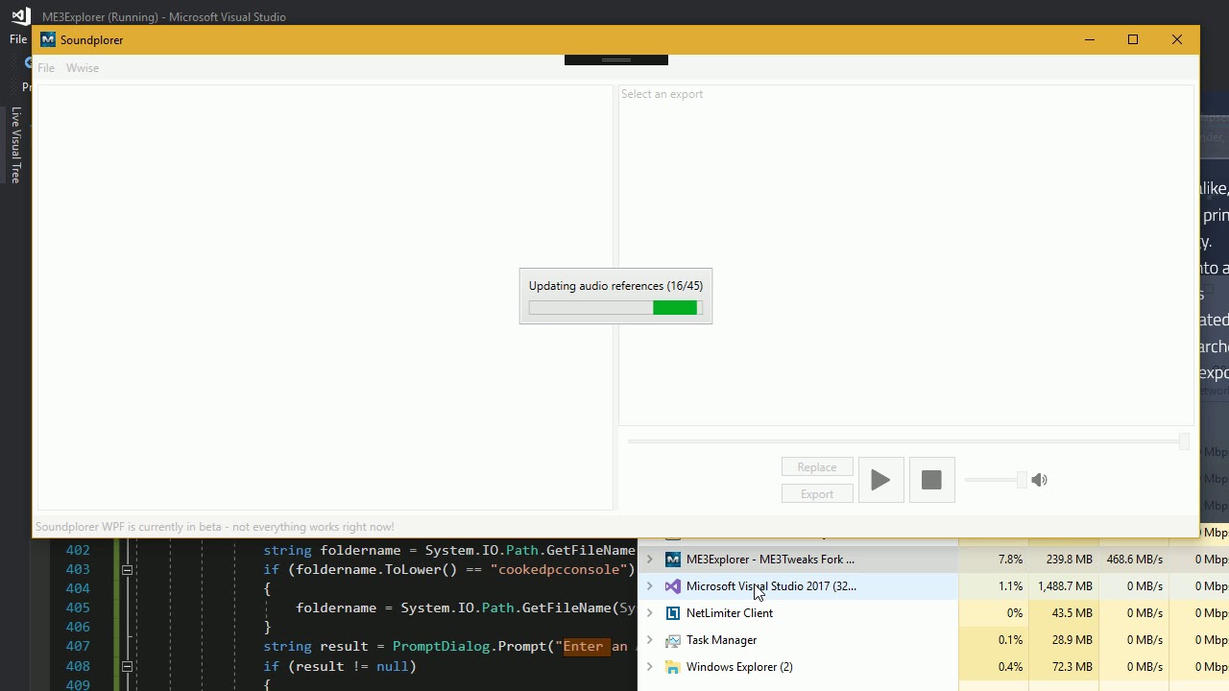The width and height of the screenshot is (1229, 691).
Task: Click the Select an export placeholder text
Action: click(x=663, y=94)
